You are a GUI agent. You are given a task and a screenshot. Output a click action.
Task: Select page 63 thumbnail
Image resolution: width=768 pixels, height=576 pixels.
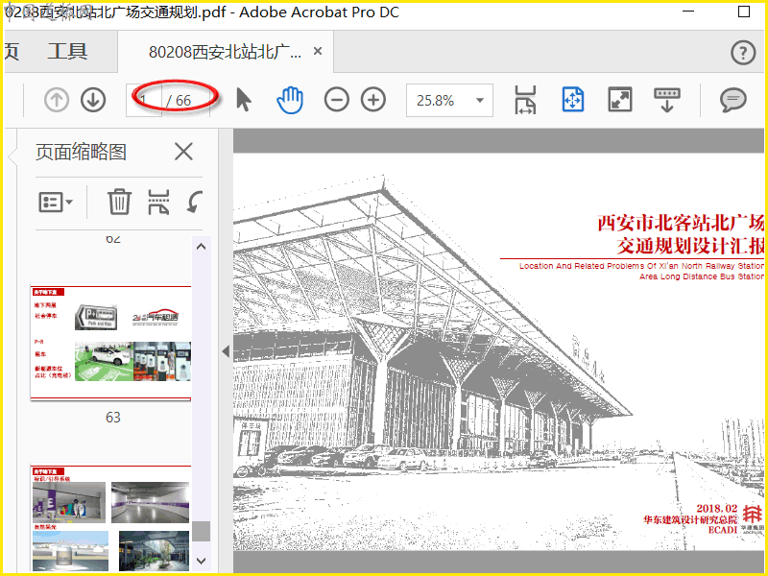click(110, 343)
